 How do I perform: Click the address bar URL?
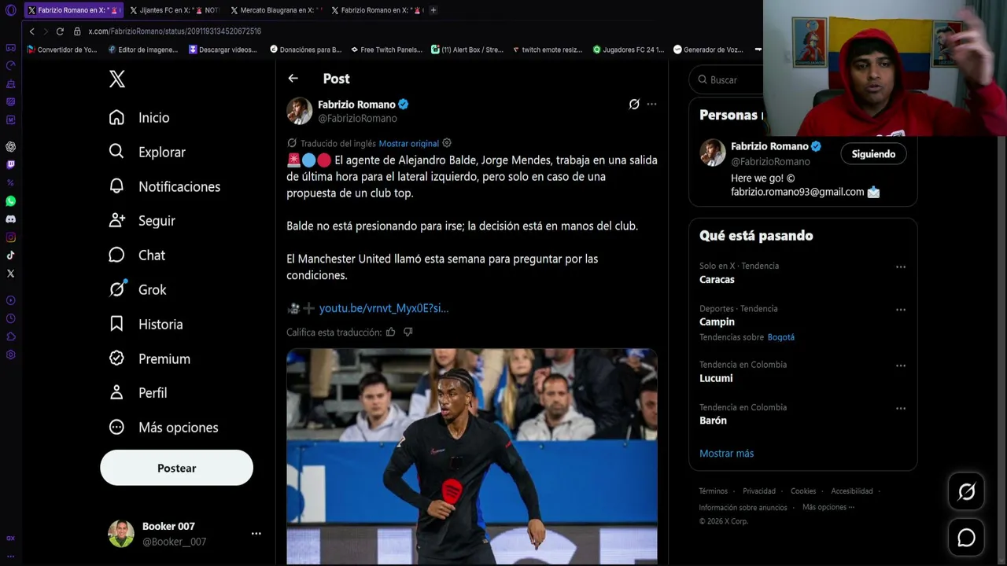point(175,31)
